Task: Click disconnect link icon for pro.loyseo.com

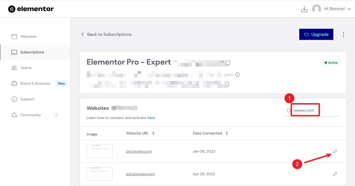Action: tap(335, 151)
